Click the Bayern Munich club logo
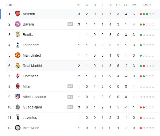The width and height of the screenshot is (160, 136). tap(18, 24)
